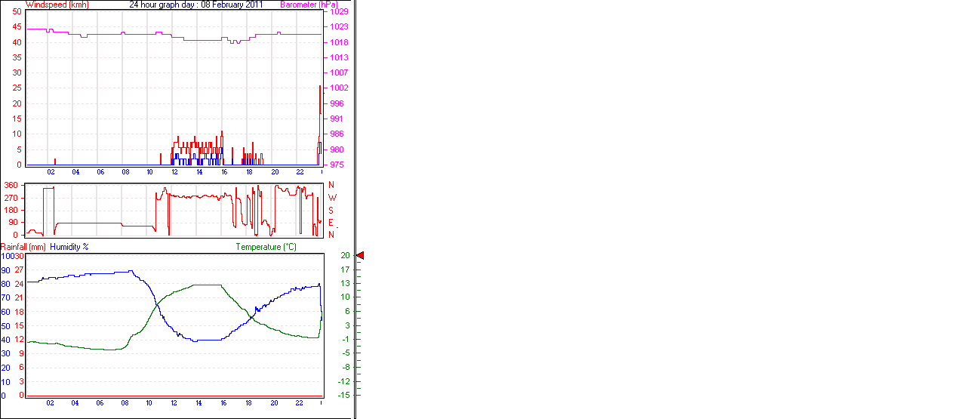Click hour 12 on the windspeed graph time axis

[x=174, y=172]
